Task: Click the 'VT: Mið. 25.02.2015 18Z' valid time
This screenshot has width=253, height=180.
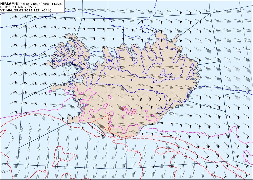Action: tap(20, 10)
